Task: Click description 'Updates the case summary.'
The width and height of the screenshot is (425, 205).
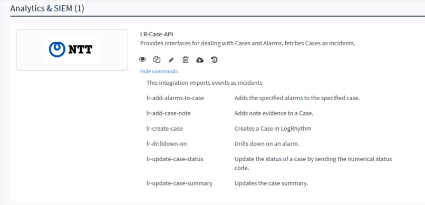Action: pyautogui.click(x=272, y=183)
